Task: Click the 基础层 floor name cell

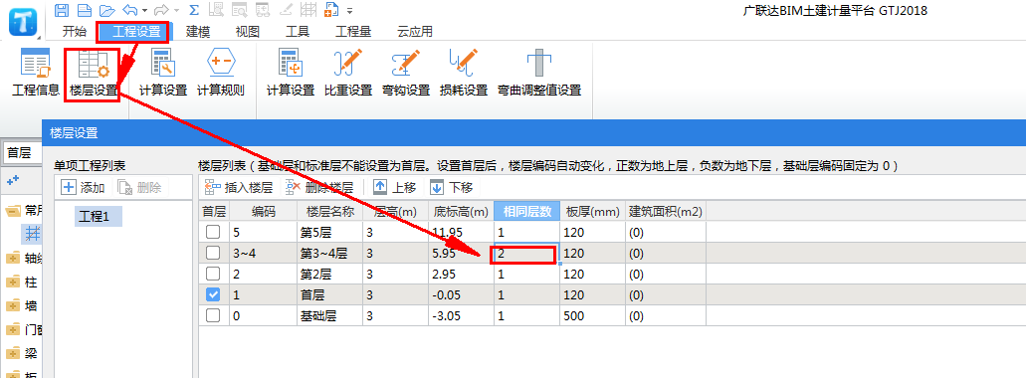Action: [x=329, y=316]
